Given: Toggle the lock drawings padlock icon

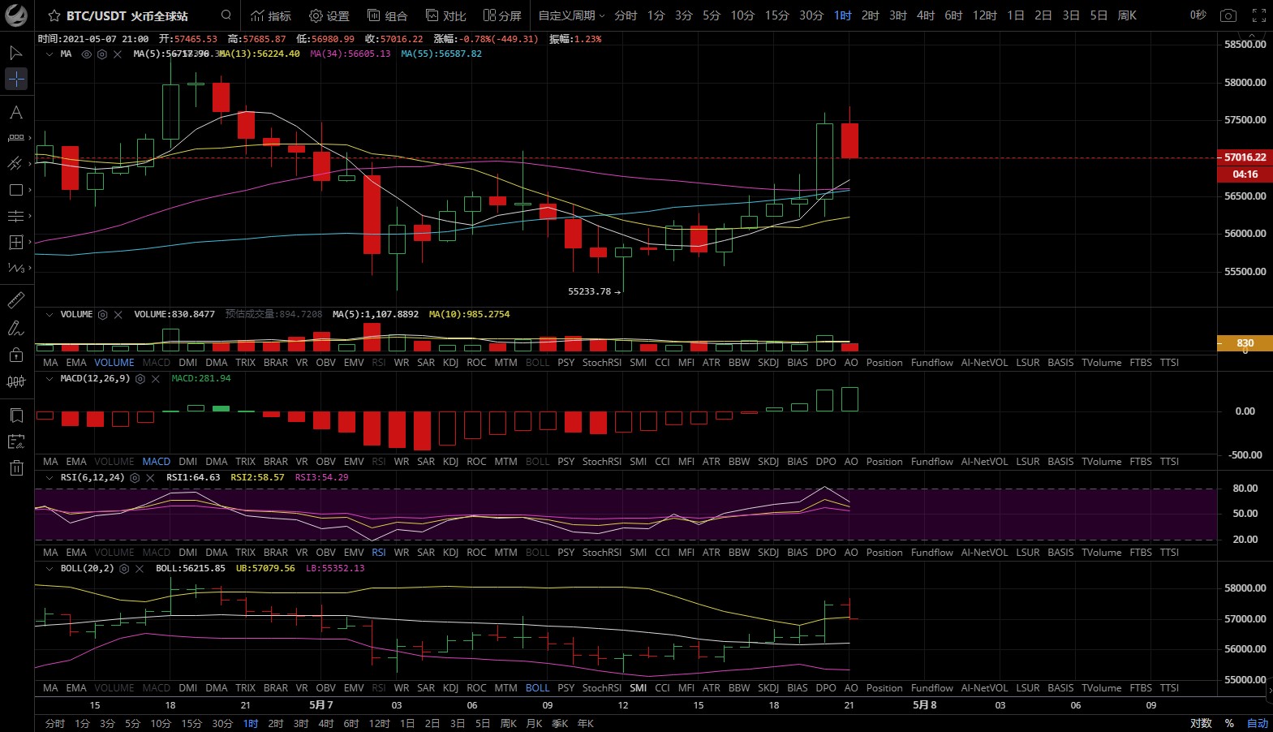Looking at the screenshot, I should [15, 355].
